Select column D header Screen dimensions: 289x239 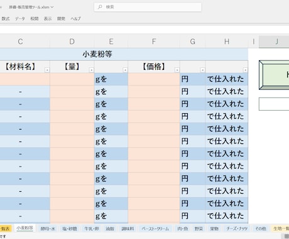point(72,42)
